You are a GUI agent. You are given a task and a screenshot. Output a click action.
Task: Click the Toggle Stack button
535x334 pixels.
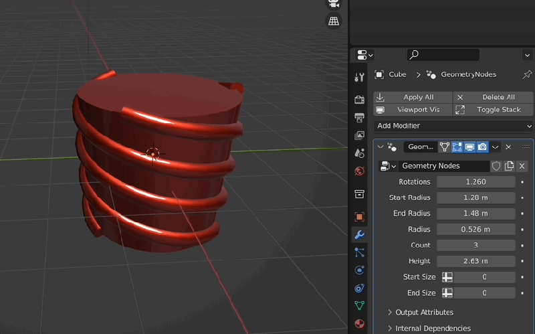click(x=493, y=110)
